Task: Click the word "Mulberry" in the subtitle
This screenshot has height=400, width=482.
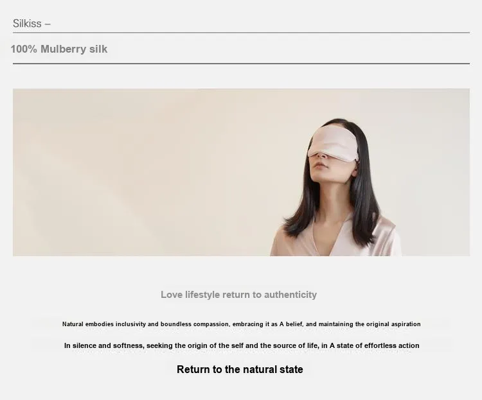Action: 64,49
